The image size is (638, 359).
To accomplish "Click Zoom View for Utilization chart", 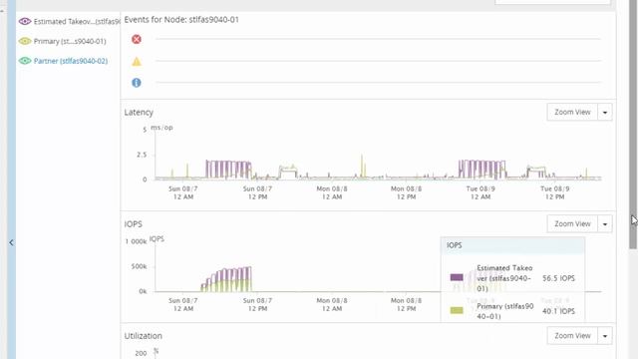I will (572, 336).
